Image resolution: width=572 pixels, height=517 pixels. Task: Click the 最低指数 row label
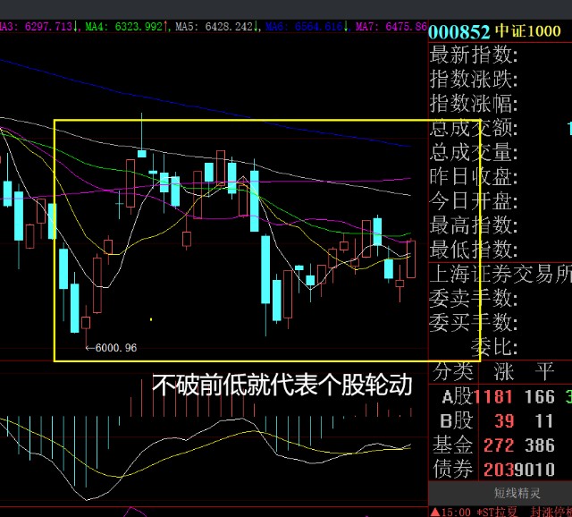(x=474, y=250)
